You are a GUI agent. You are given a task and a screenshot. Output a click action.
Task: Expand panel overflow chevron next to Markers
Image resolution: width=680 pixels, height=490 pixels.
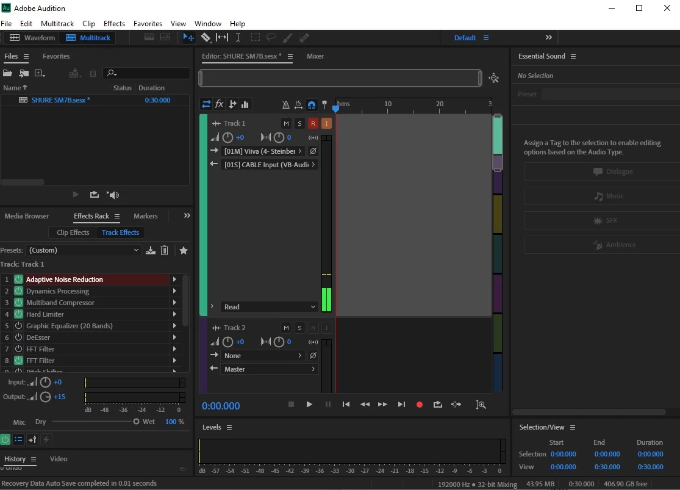(187, 215)
